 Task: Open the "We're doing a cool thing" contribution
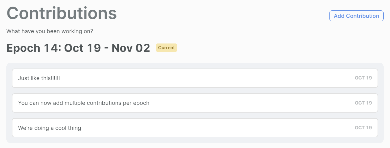click(195, 128)
